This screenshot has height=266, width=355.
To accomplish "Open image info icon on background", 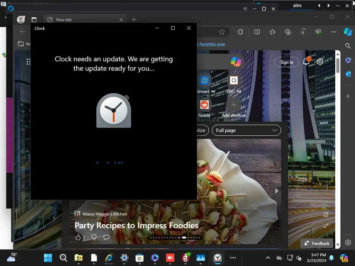I will 326,214.
